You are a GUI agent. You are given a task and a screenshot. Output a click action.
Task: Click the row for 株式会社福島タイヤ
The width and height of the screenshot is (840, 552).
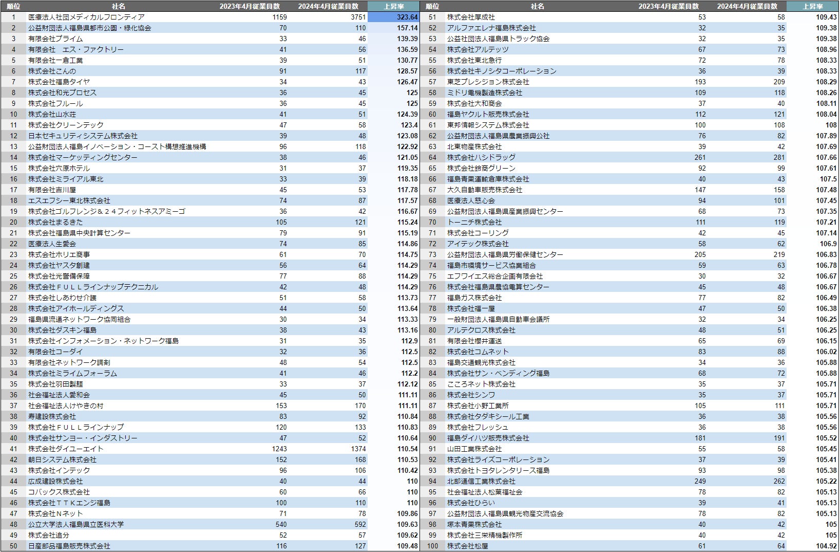[210, 82]
